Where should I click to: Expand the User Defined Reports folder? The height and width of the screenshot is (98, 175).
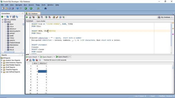click(x=1, y=72)
